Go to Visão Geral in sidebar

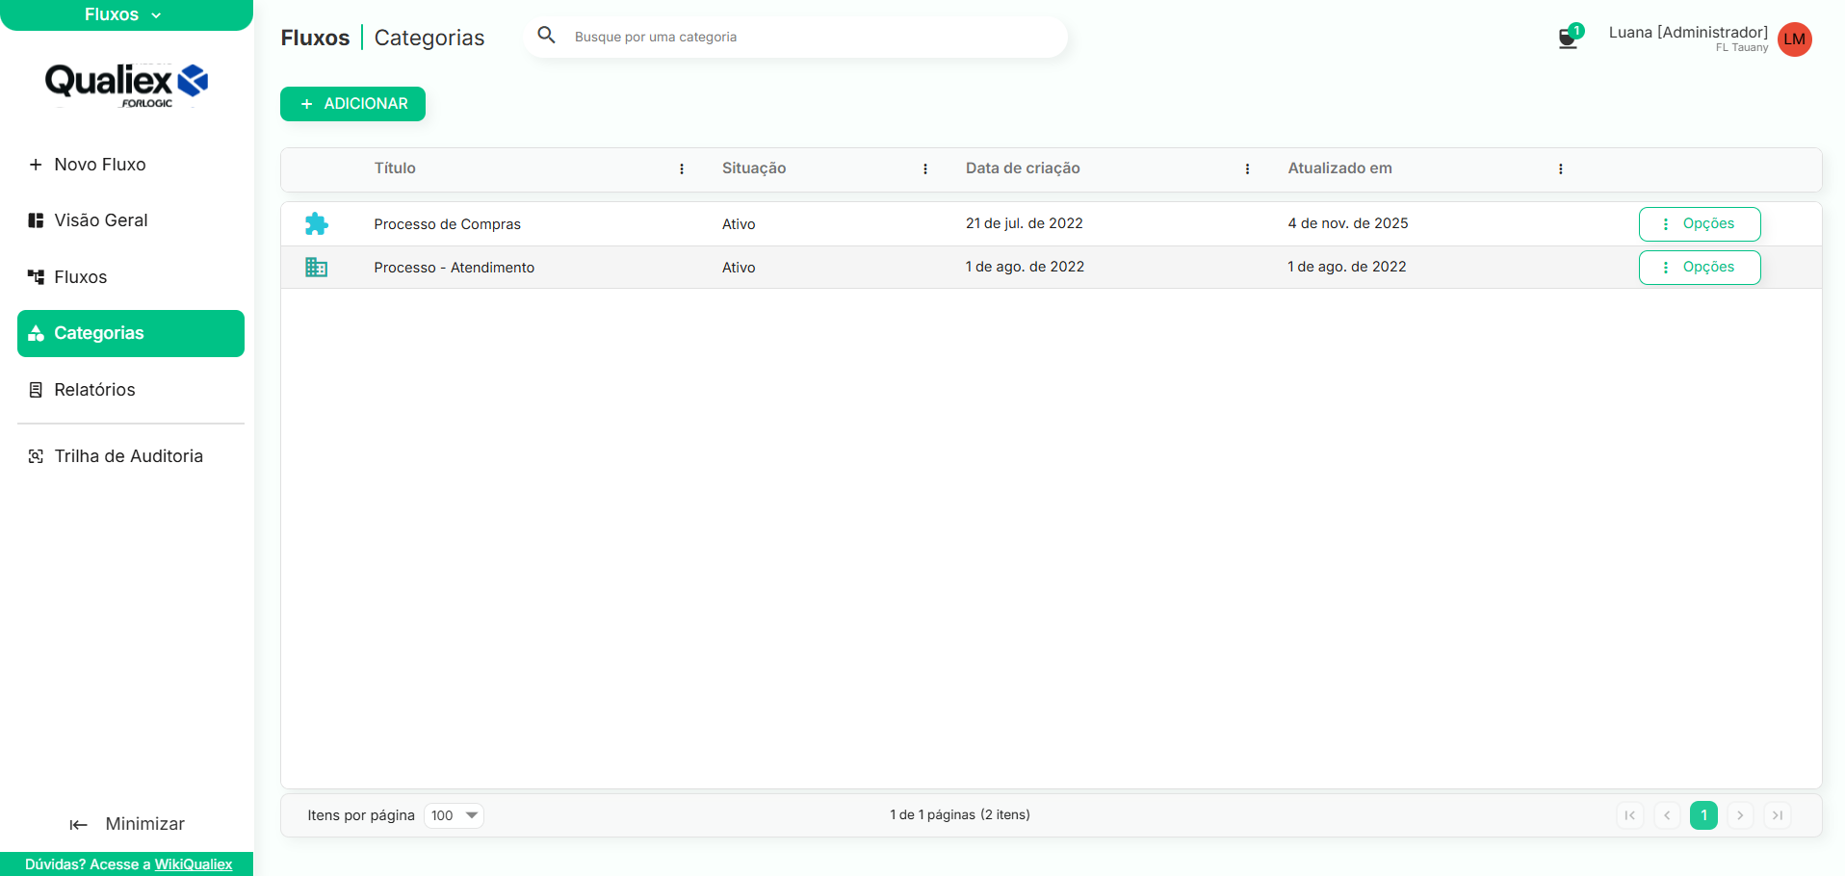coord(100,220)
